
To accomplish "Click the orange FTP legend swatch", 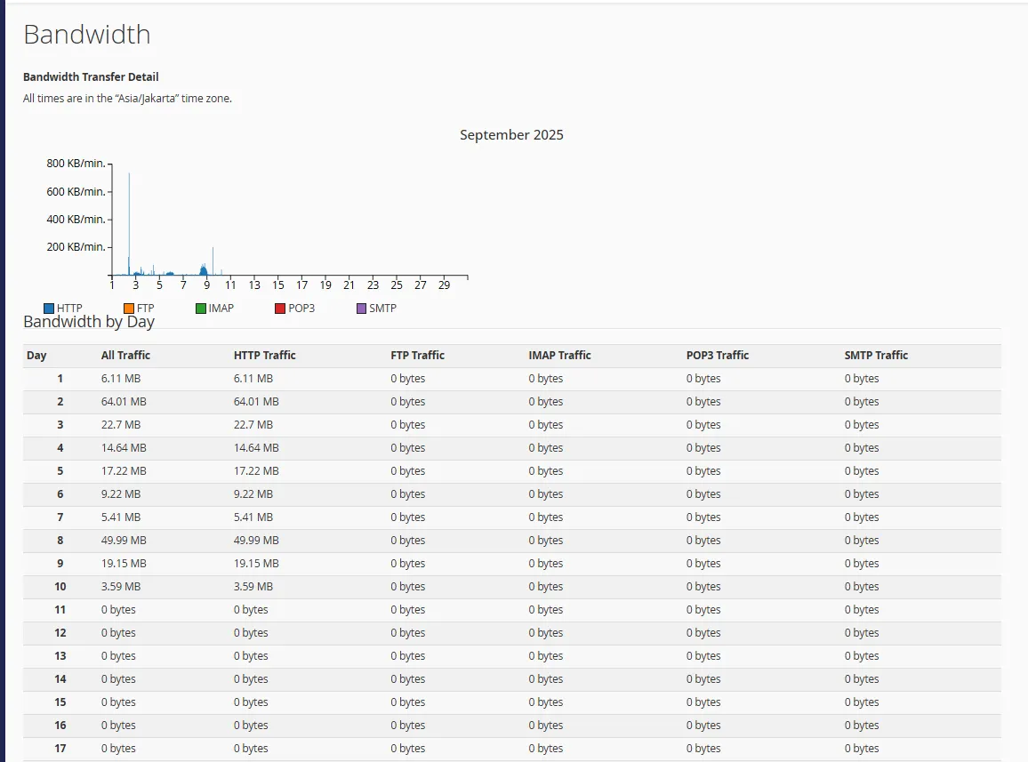I will tap(129, 309).
